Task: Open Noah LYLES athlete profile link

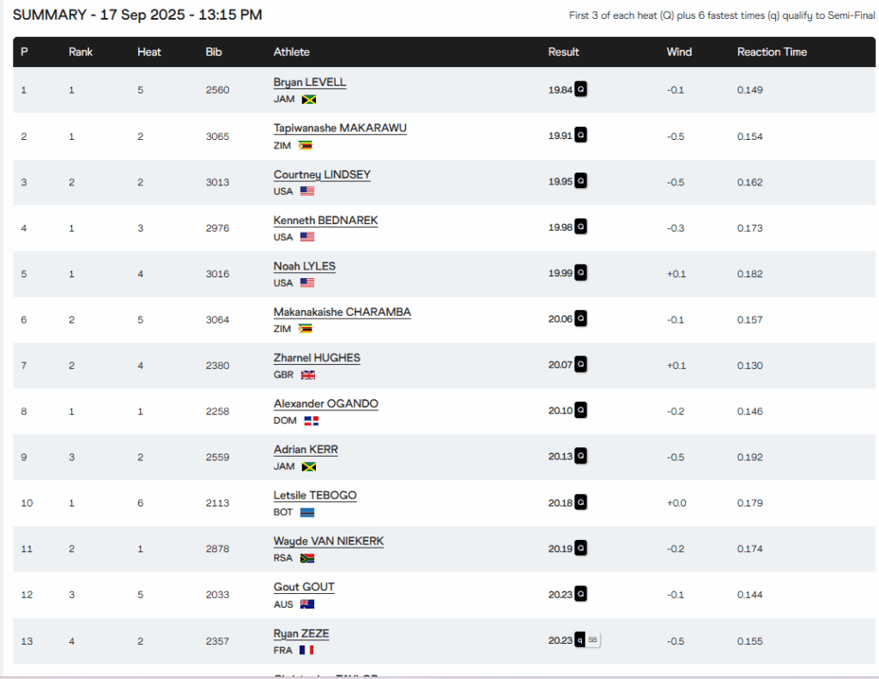Action: (304, 266)
